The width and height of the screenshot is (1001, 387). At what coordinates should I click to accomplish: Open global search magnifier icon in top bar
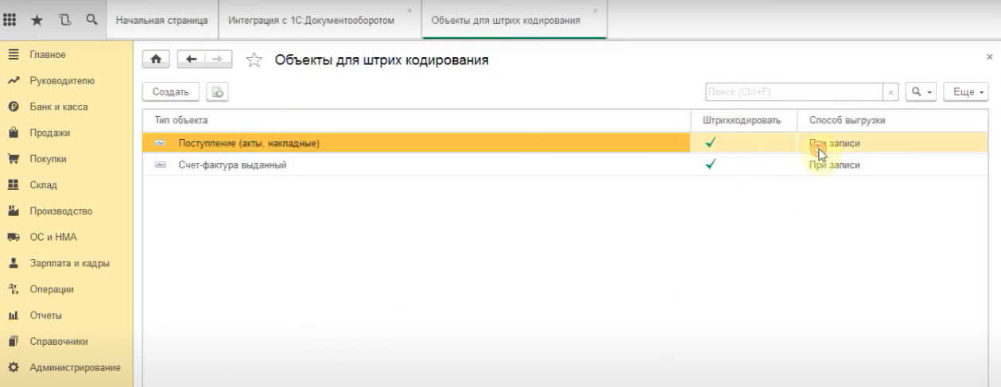point(92,20)
